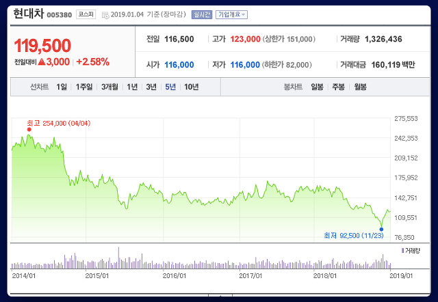
Task: Click the 2019/01 axis label
Action: coord(401,275)
